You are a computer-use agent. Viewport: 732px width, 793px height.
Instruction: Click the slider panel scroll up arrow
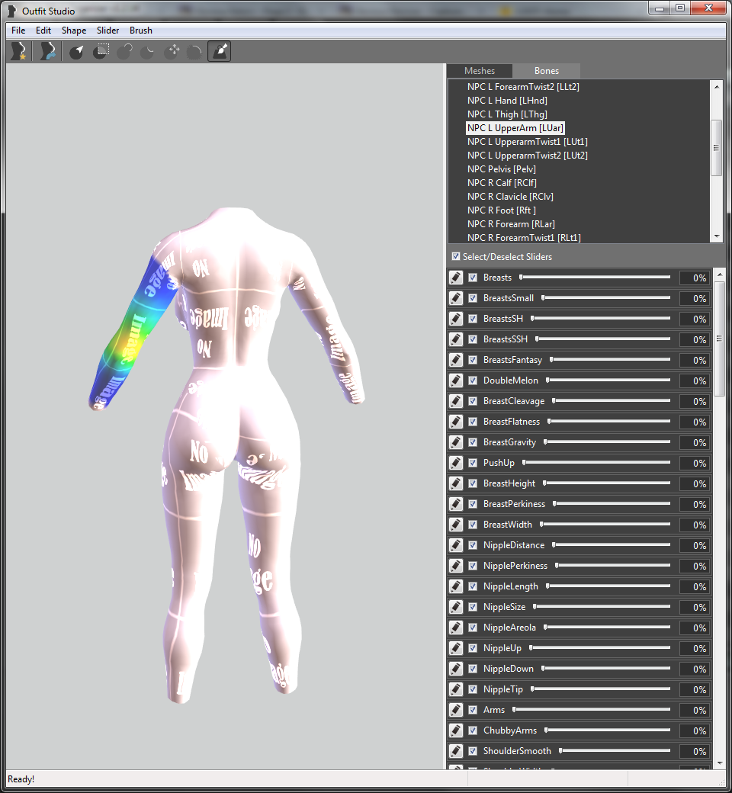click(x=719, y=274)
